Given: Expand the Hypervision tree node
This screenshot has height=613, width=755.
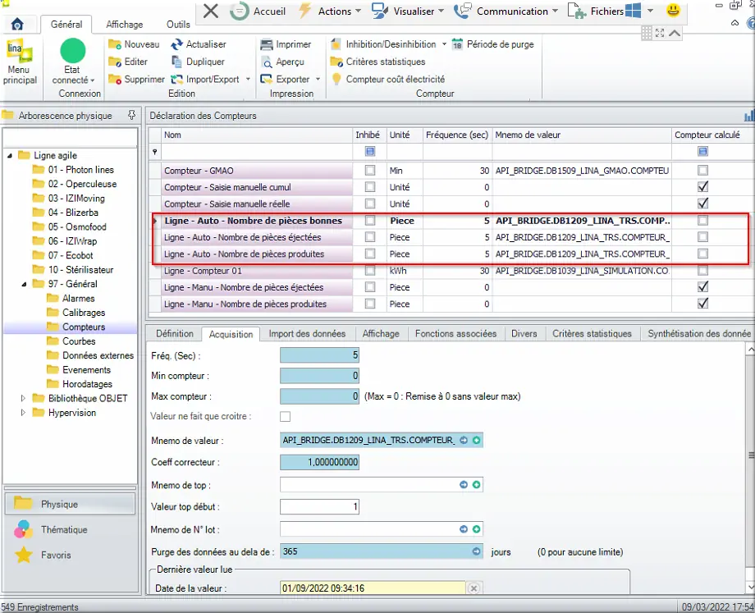Looking at the screenshot, I should (23, 413).
